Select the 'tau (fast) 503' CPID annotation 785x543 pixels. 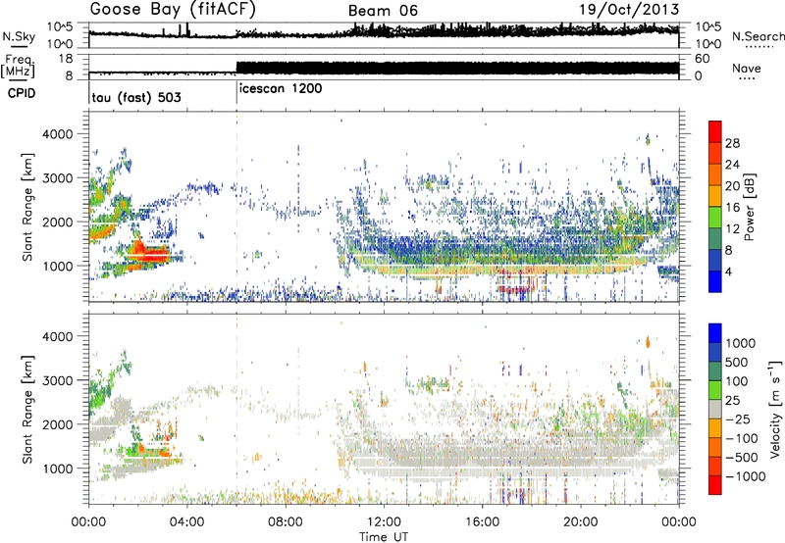pos(136,97)
